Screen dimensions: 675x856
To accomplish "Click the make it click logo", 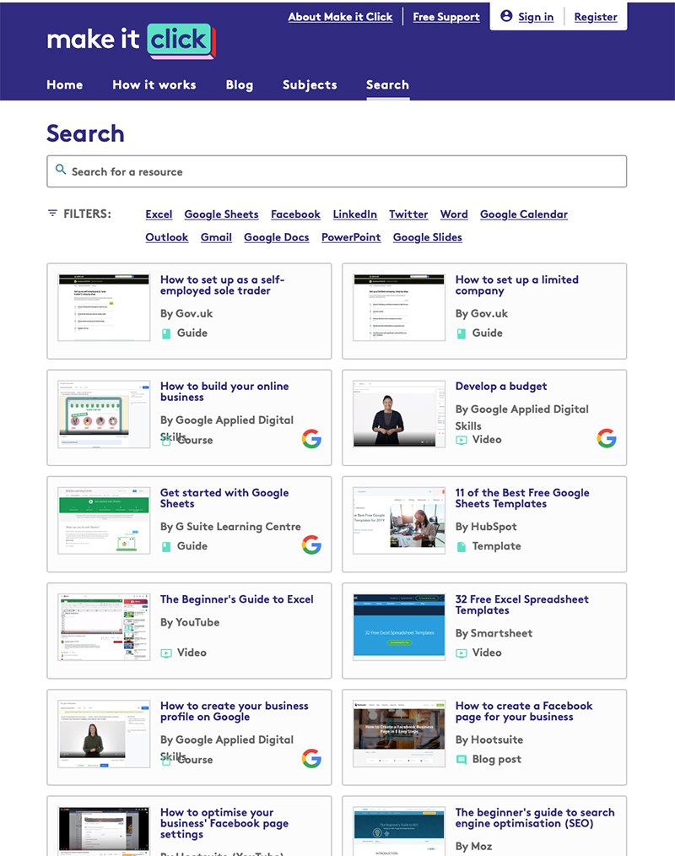I will click(x=132, y=41).
